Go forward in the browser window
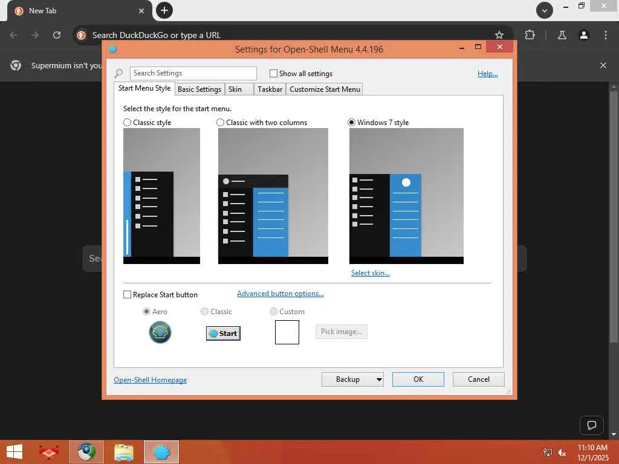The height and width of the screenshot is (464, 619). [x=35, y=35]
